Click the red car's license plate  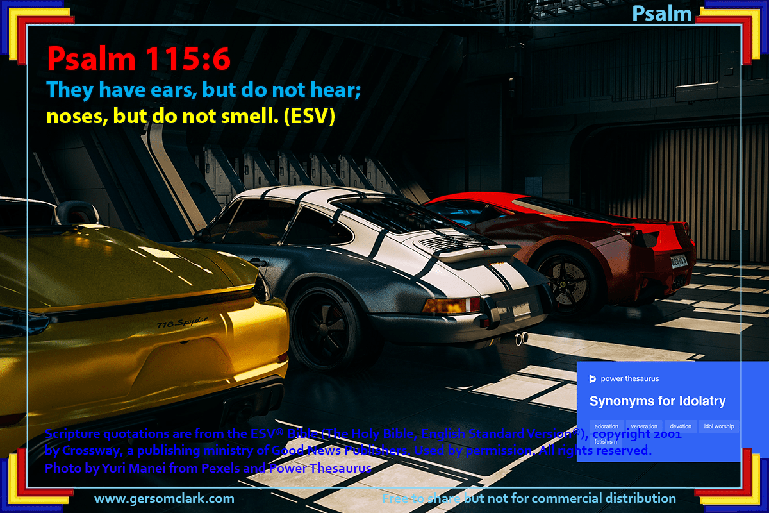point(679,261)
